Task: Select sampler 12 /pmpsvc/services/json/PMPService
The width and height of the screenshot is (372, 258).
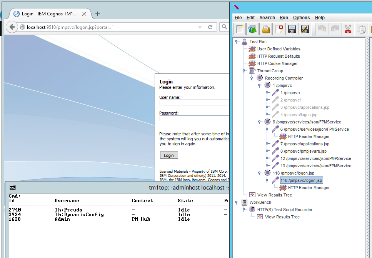Action: click(315, 158)
